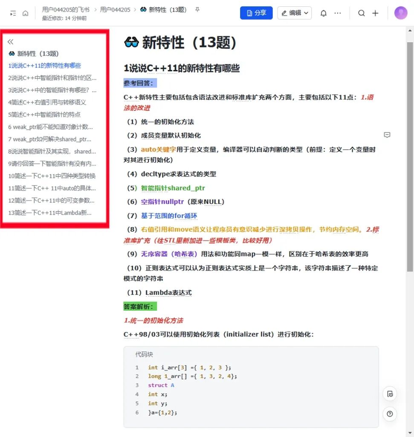This screenshot has width=414, height=437.
Task: Click the blue 分享 share button
Action: [256, 13]
